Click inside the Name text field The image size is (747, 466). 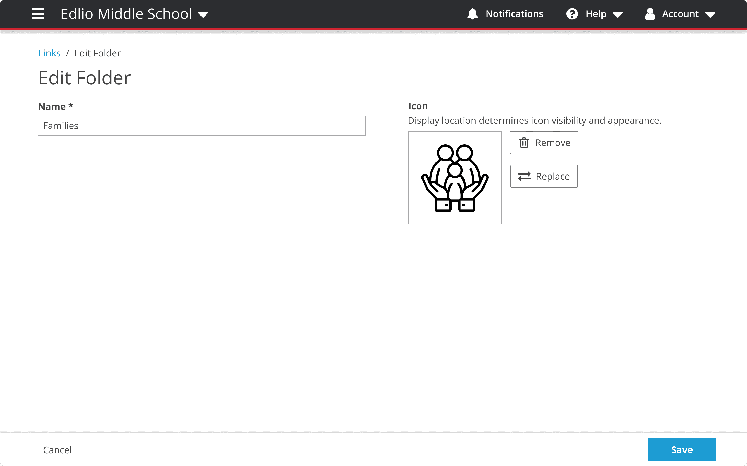(x=201, y=126)
